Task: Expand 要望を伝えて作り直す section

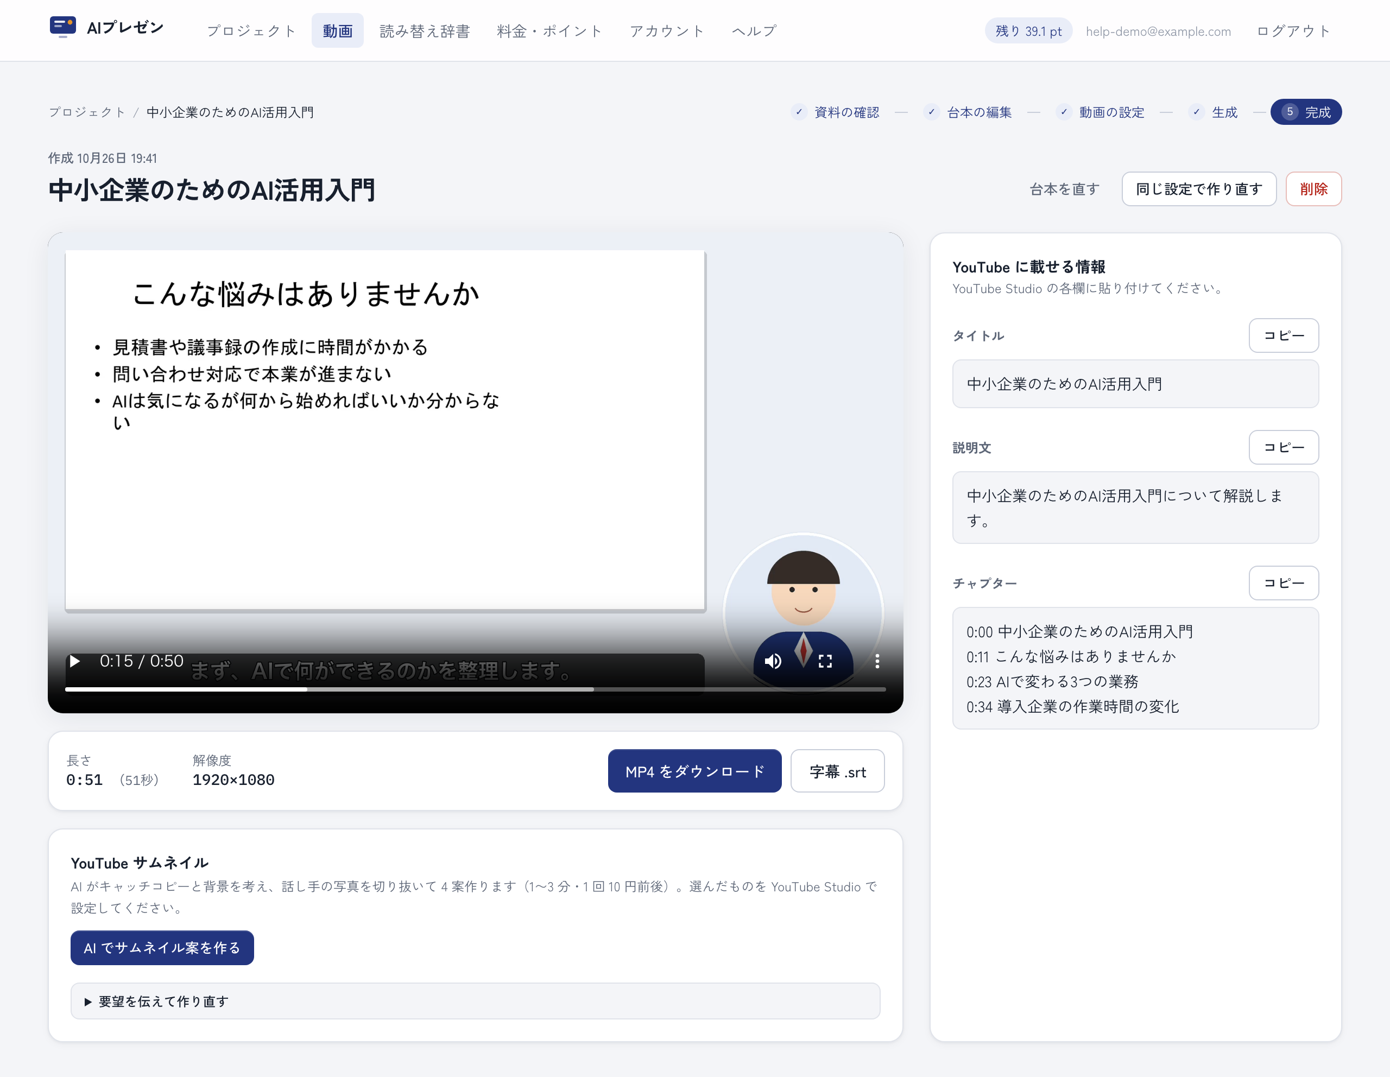Action: pos(475,1000)
